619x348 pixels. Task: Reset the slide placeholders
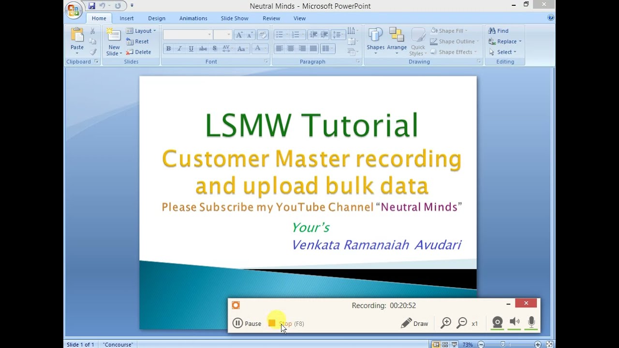(x=137, y=42)
